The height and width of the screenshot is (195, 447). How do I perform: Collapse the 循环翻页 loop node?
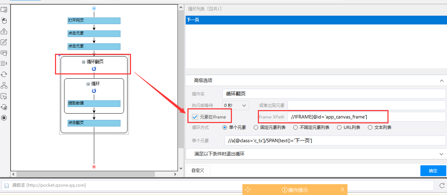pos(83,62)
